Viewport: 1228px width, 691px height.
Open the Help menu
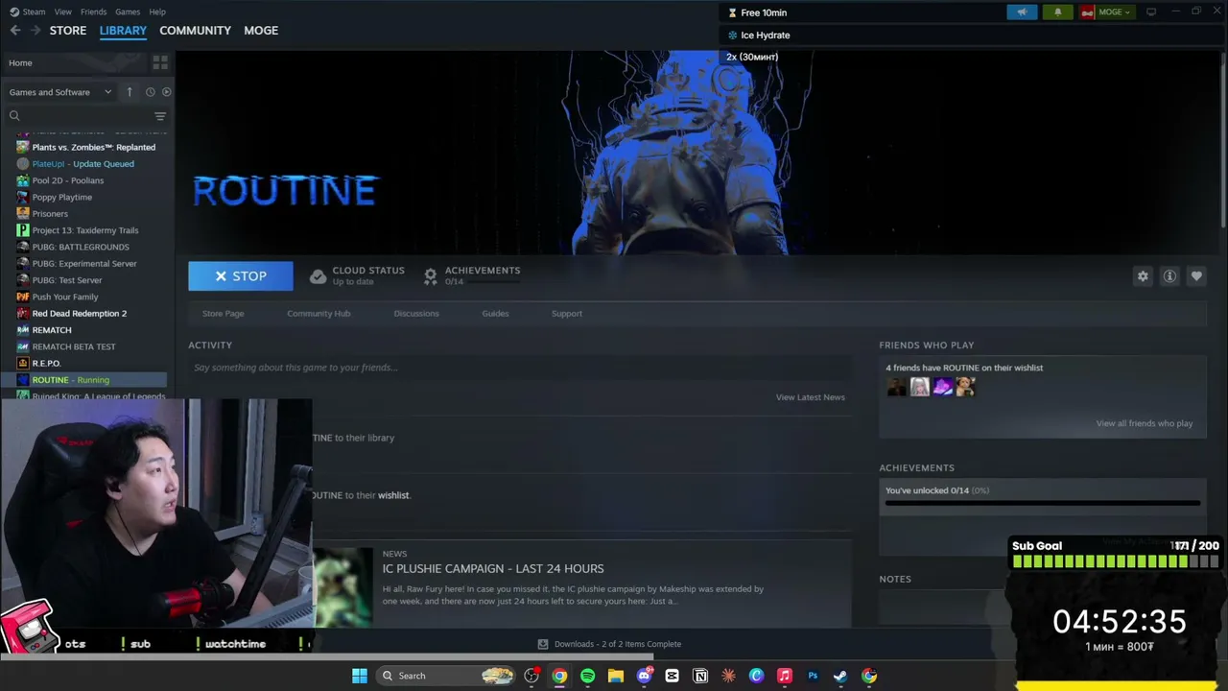pyautogui.click(x=157, y=12)
